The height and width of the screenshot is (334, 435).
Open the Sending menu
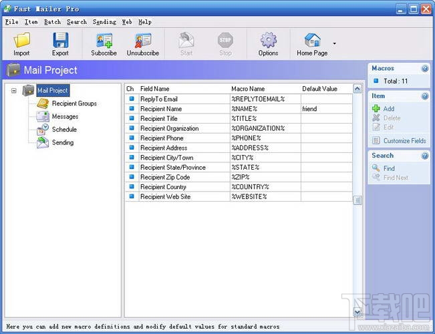[x=104, y=22]
